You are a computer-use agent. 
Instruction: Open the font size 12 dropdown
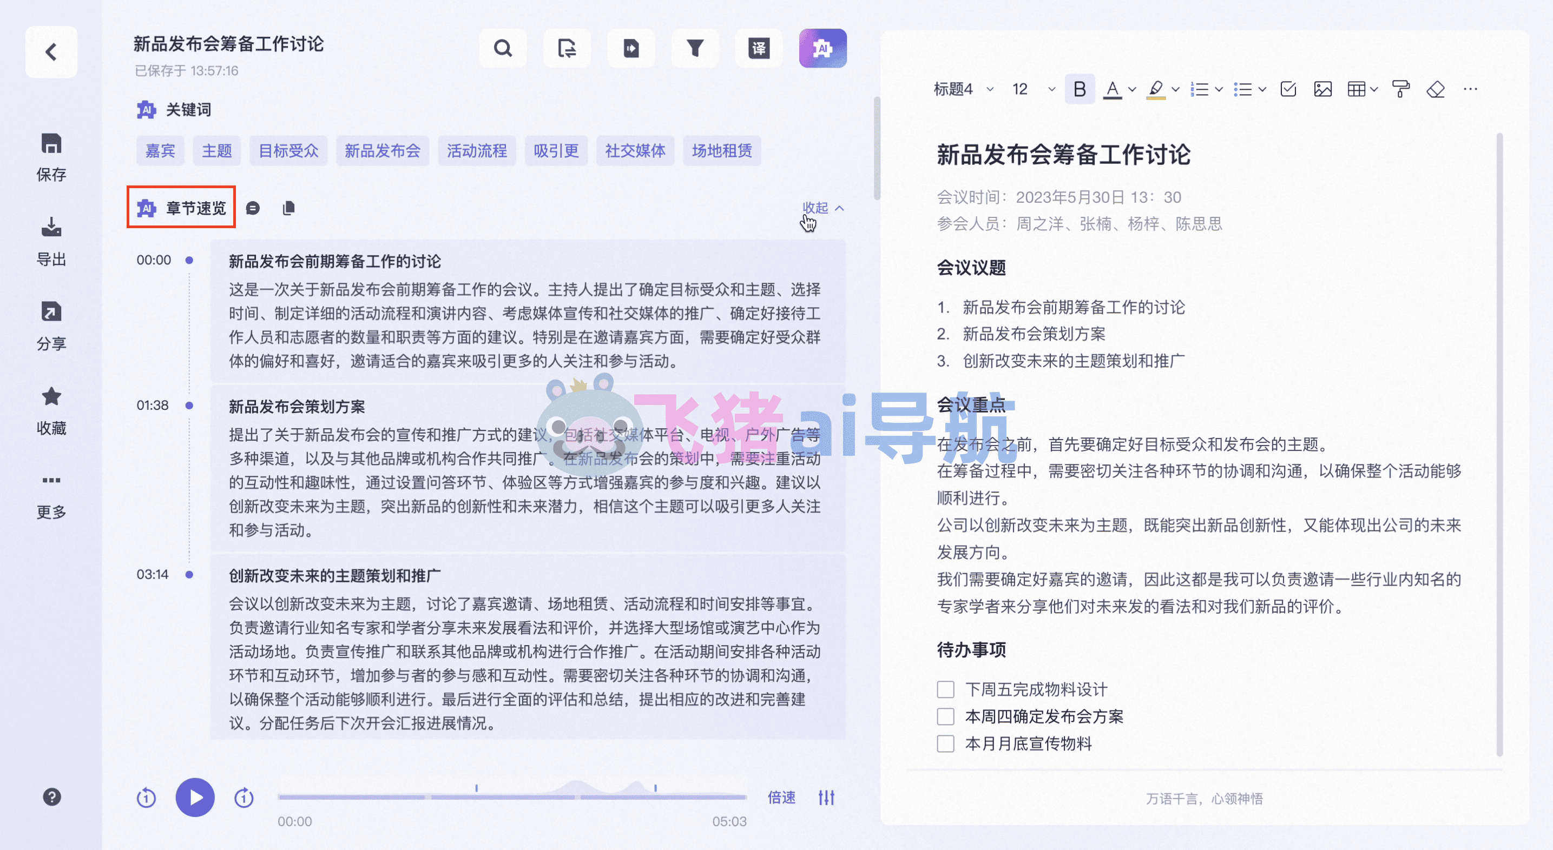pos(1034,89)
